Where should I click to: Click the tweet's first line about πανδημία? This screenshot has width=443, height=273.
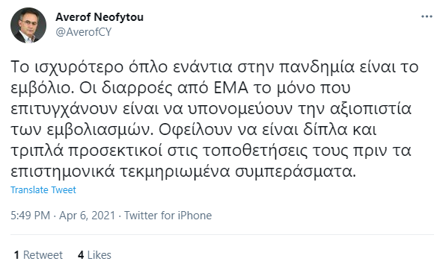click(215, 67)
